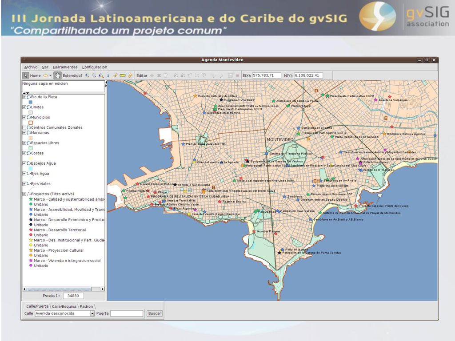Switch to the Padron tab

pyautogui.click(x=87, y=306)
